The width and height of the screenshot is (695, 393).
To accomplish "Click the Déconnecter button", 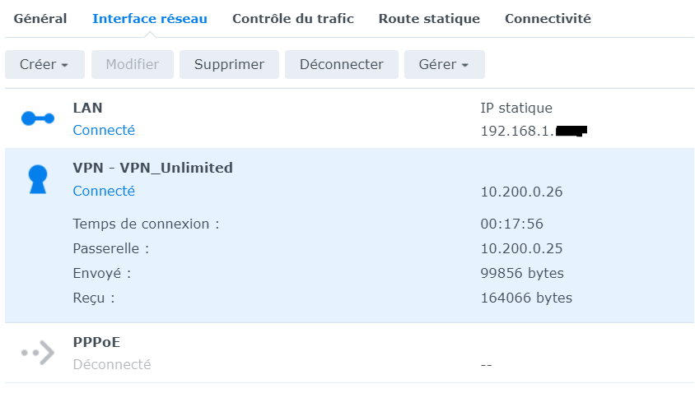I will 342,64.
